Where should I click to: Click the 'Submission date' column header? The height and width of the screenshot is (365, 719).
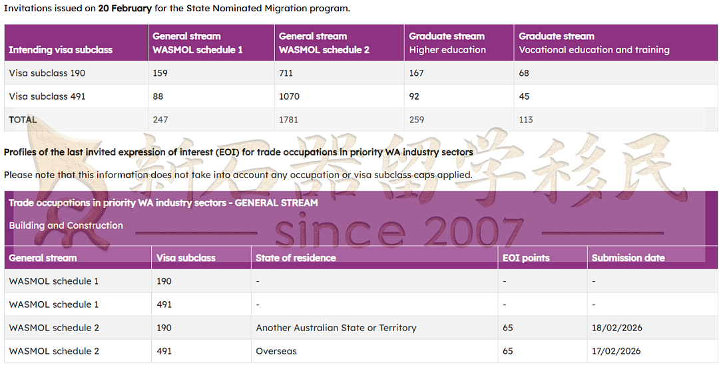click(628, 258)
